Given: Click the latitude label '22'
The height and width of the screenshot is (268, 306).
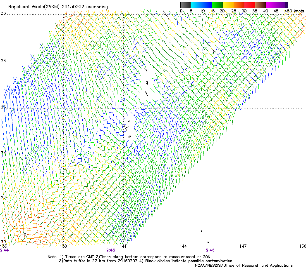Looking at the screenshot, I should [x=3, y=197].
